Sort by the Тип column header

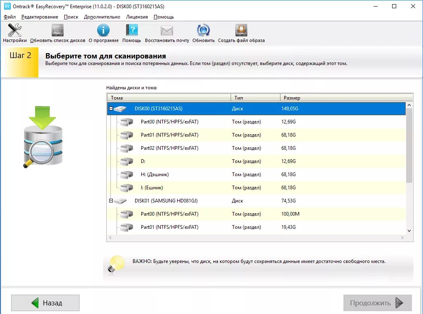[255, 98]
